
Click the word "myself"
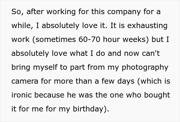click(x=45, y=67)
